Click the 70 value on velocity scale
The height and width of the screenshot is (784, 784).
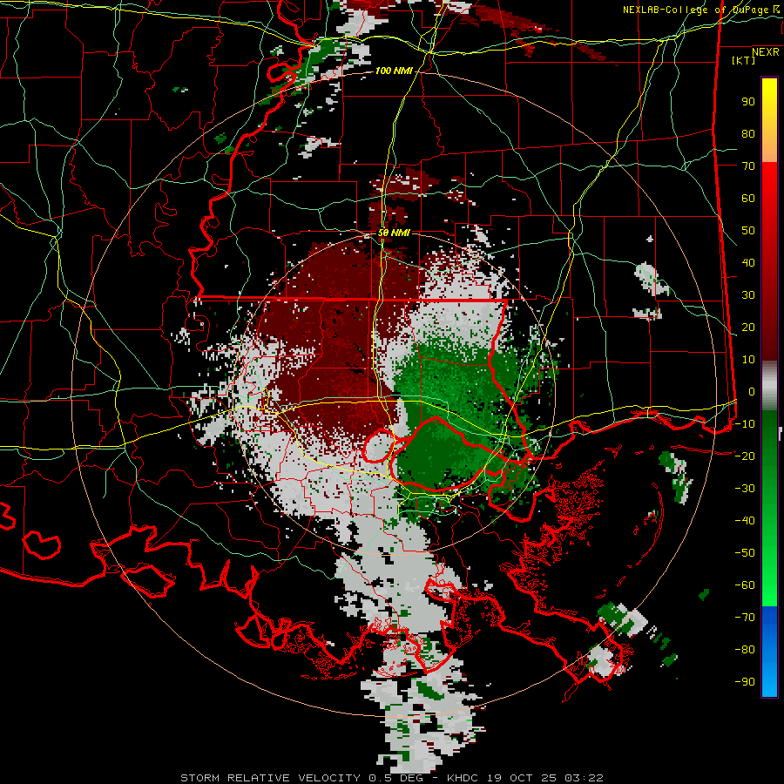(x=748, y=166)
